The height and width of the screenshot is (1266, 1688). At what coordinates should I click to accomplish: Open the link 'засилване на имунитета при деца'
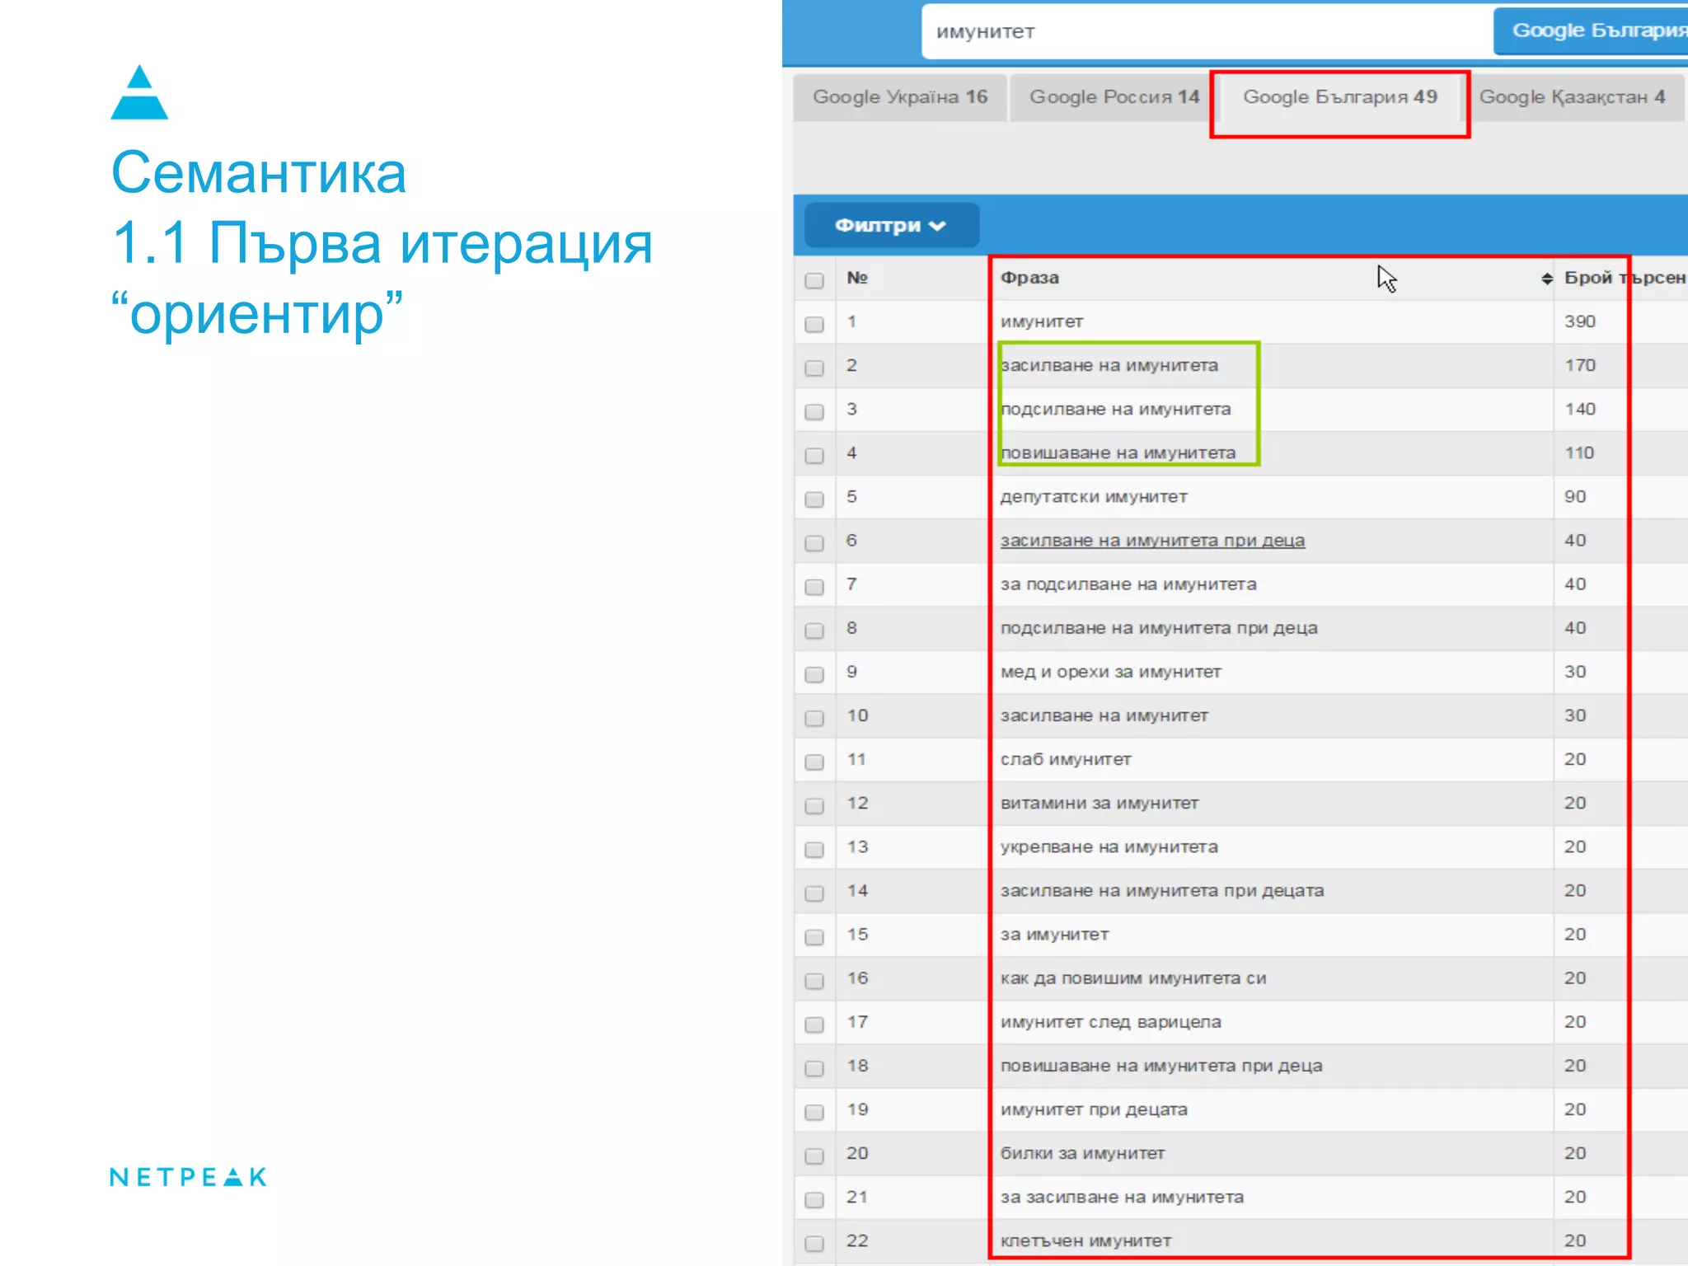click(x=1152, y=541)
